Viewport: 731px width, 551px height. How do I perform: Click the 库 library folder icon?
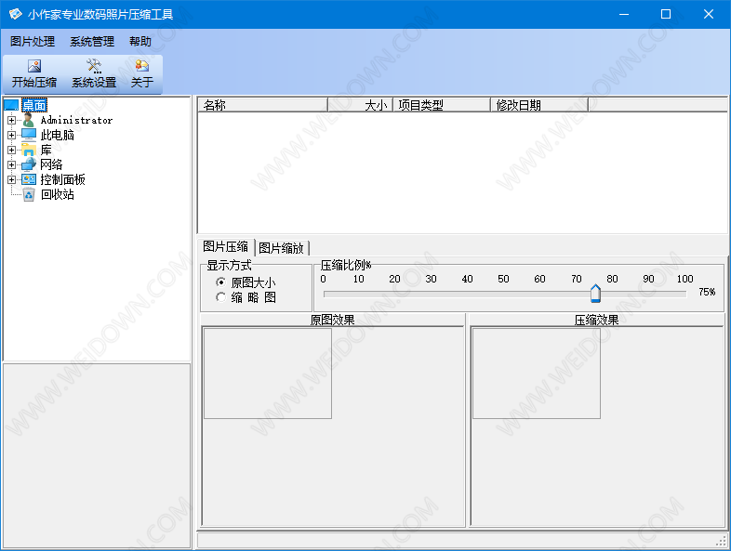[x=29, y=150]
